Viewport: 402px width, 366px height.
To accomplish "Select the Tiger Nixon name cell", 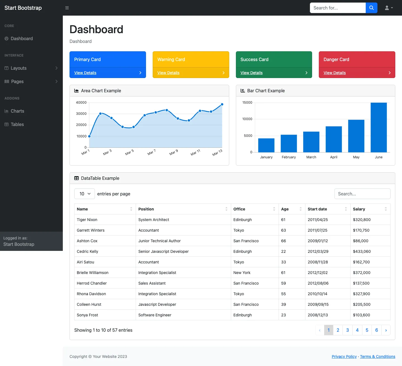I will (x=105, y=220).
